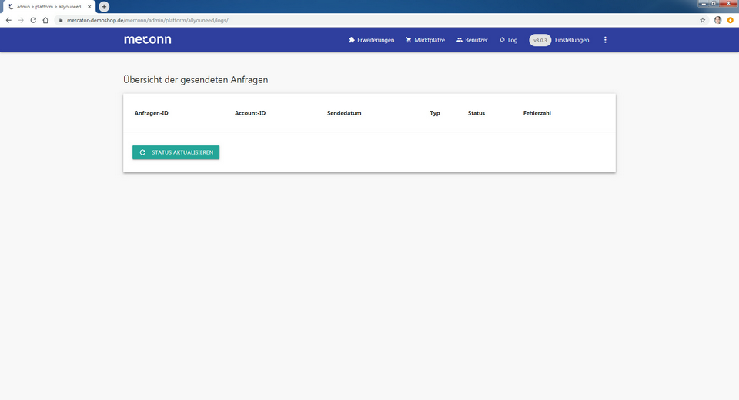Viewport: 739px width, 400px height.
Task: Bookmark this page with the star icon
Action: (x=703, y=20)
